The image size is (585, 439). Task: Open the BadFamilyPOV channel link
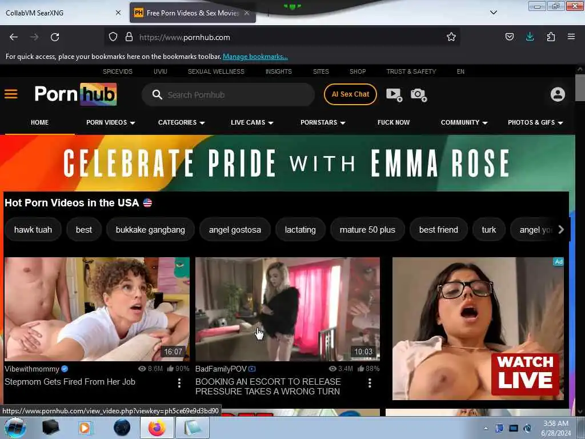(x=221, y=369)
